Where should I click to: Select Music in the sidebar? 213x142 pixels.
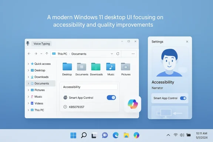click(x=36, y=97)
